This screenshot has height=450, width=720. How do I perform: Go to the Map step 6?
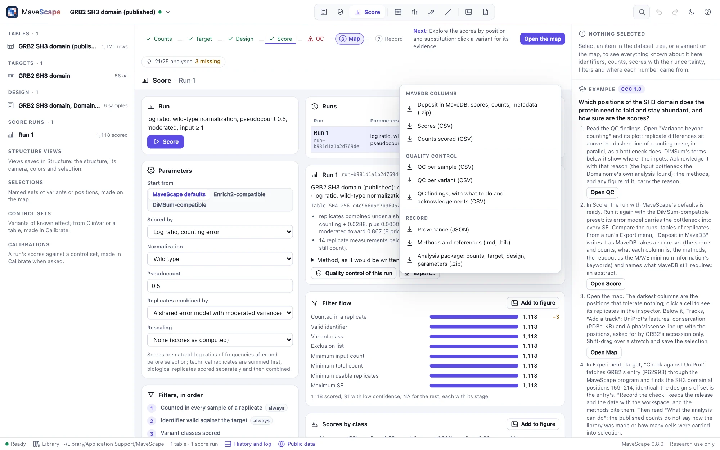pyautogui.click(x=350, y=39)
